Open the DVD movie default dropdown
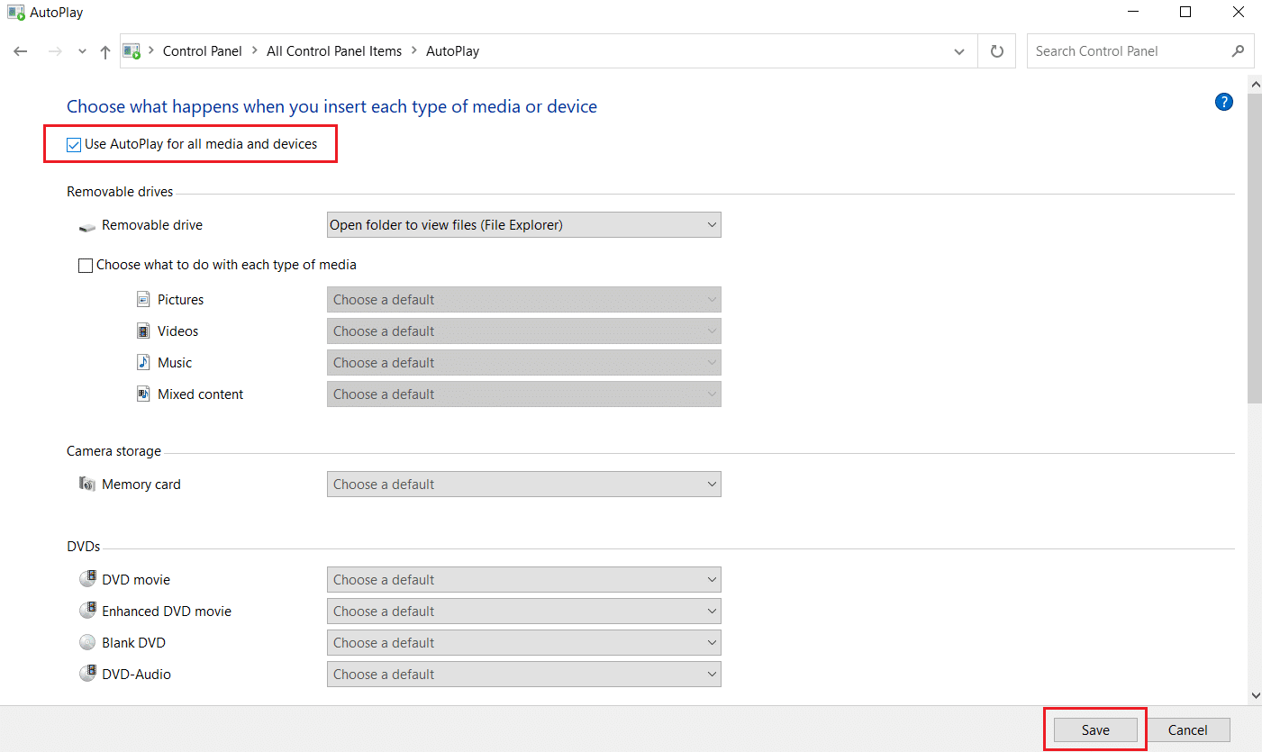This screenshot has width=1262, height=752. tap(523, 580)
